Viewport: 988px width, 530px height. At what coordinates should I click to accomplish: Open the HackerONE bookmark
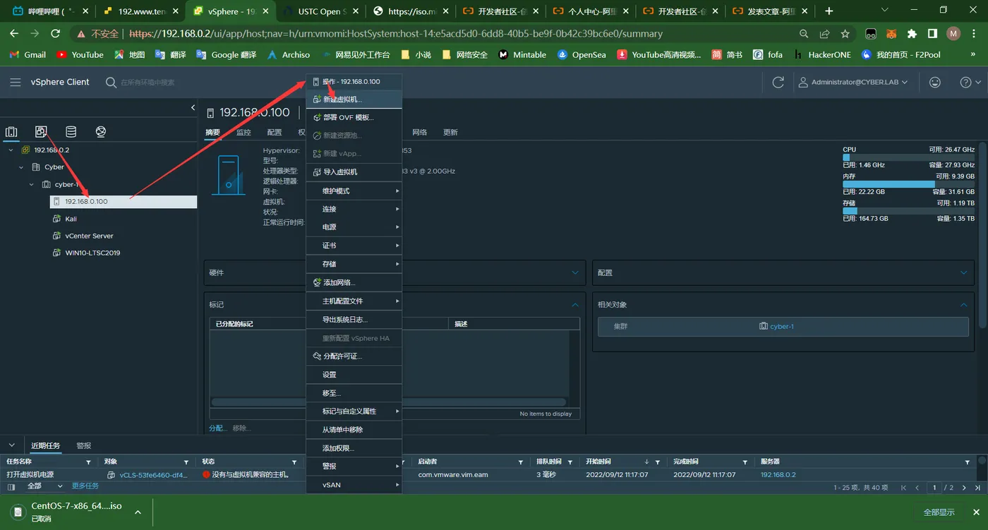point(822,54)
